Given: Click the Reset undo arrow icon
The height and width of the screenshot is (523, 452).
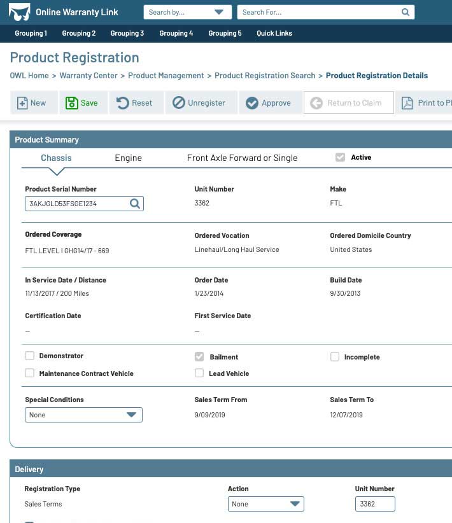Looking at the screenshot, I should click(x=123, y=103).
